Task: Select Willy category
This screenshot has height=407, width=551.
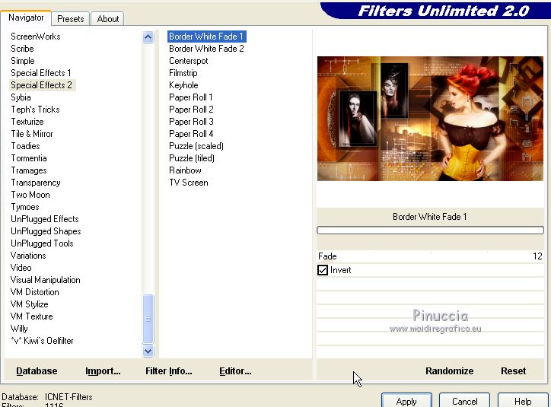Action: 19,329
